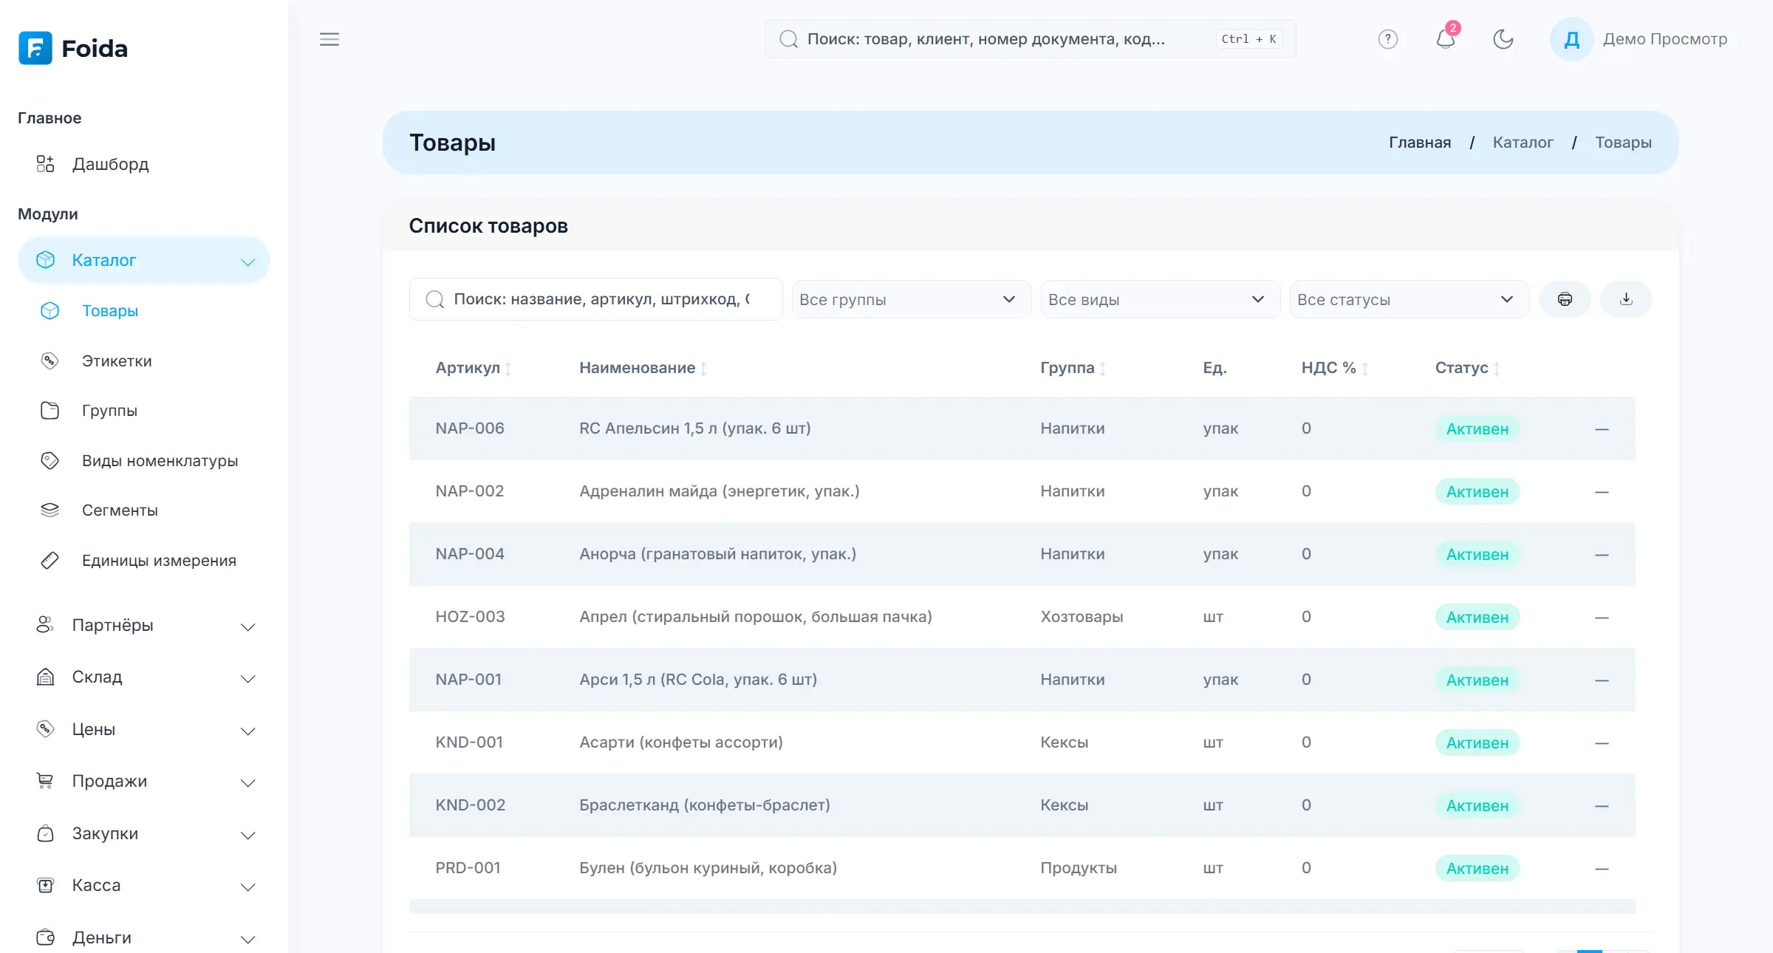
Task: Expand the Закупки submenu chevron
Action: tap(248, 836)
